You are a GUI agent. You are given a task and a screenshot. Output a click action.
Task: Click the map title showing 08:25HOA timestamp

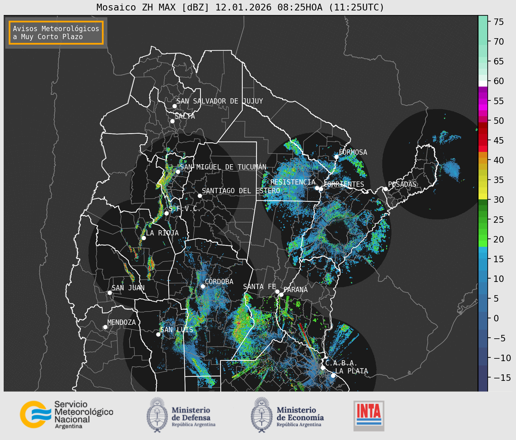pyautogui.click(x=240, y=7)
